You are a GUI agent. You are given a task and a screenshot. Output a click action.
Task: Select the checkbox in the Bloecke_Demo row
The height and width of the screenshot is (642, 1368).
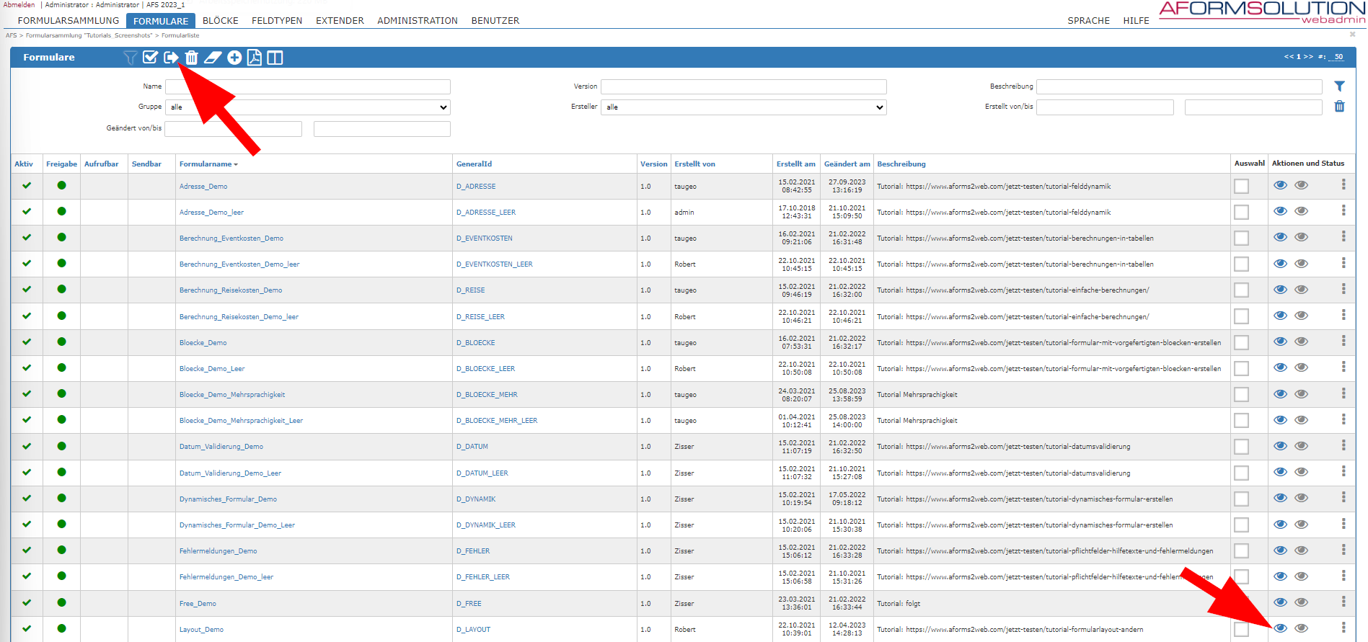coord(1241,342)
